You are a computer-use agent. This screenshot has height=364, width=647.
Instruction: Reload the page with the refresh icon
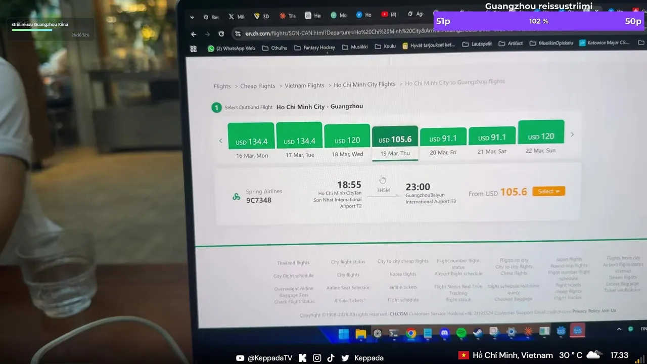221,34
